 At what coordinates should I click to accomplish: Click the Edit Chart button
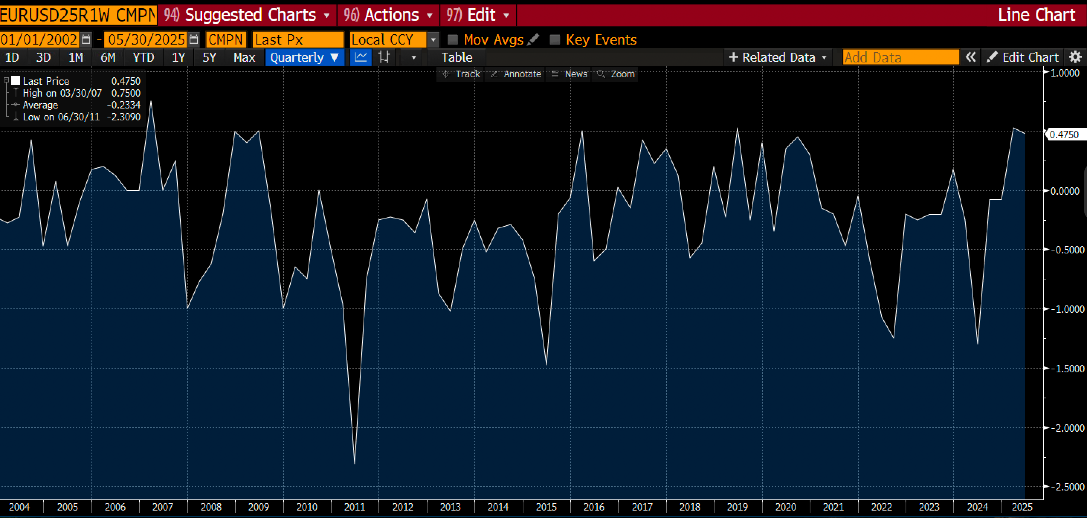point(1023,57)
